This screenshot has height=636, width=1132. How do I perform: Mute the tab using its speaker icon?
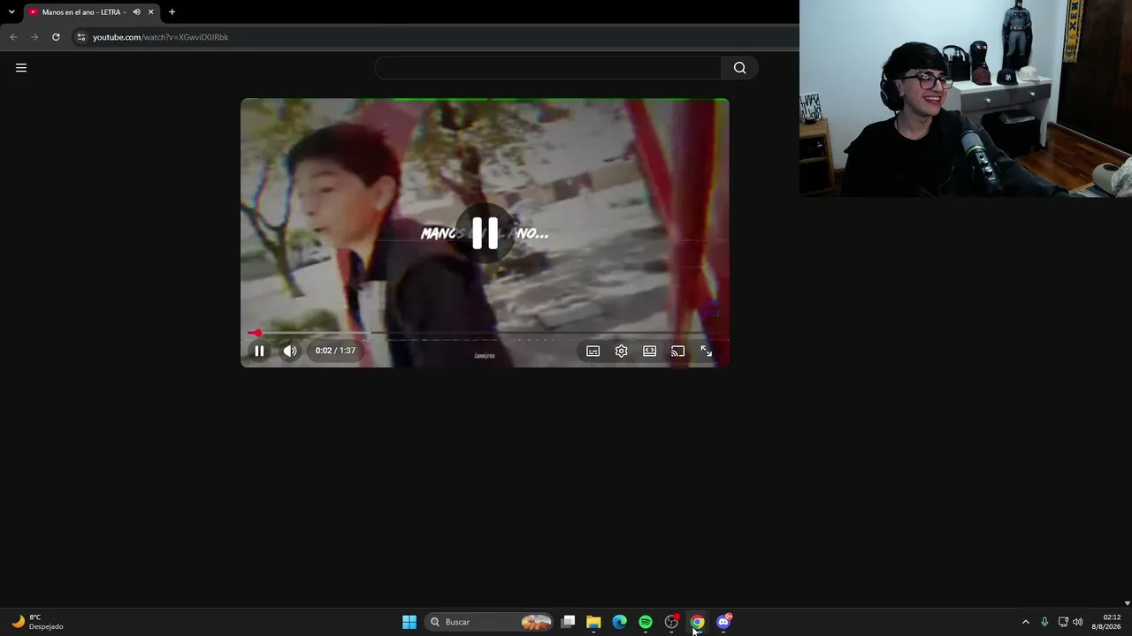click(136, 12)
